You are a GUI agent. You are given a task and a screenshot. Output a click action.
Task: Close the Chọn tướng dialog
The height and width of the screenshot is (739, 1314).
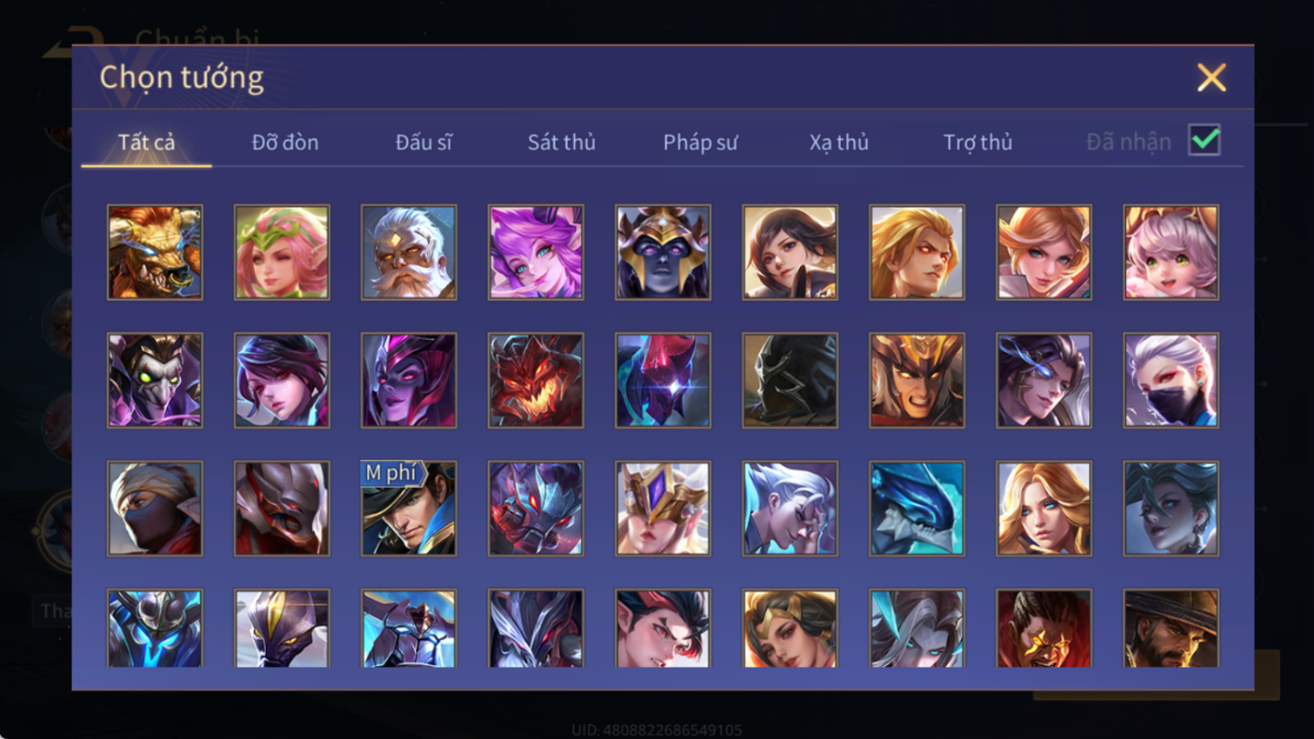[1211, 78]
